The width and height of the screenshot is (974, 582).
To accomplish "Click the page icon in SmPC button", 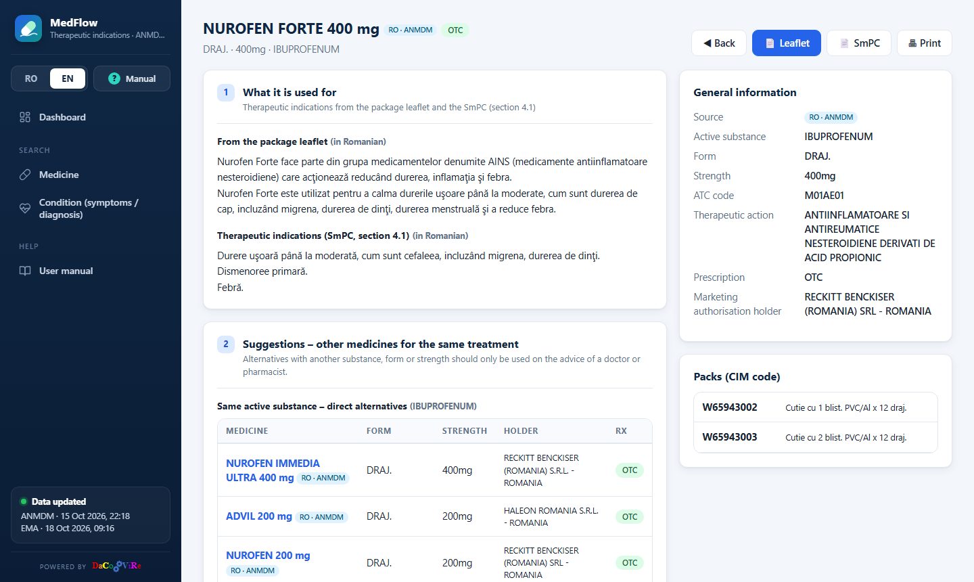I will pos(844,43).
